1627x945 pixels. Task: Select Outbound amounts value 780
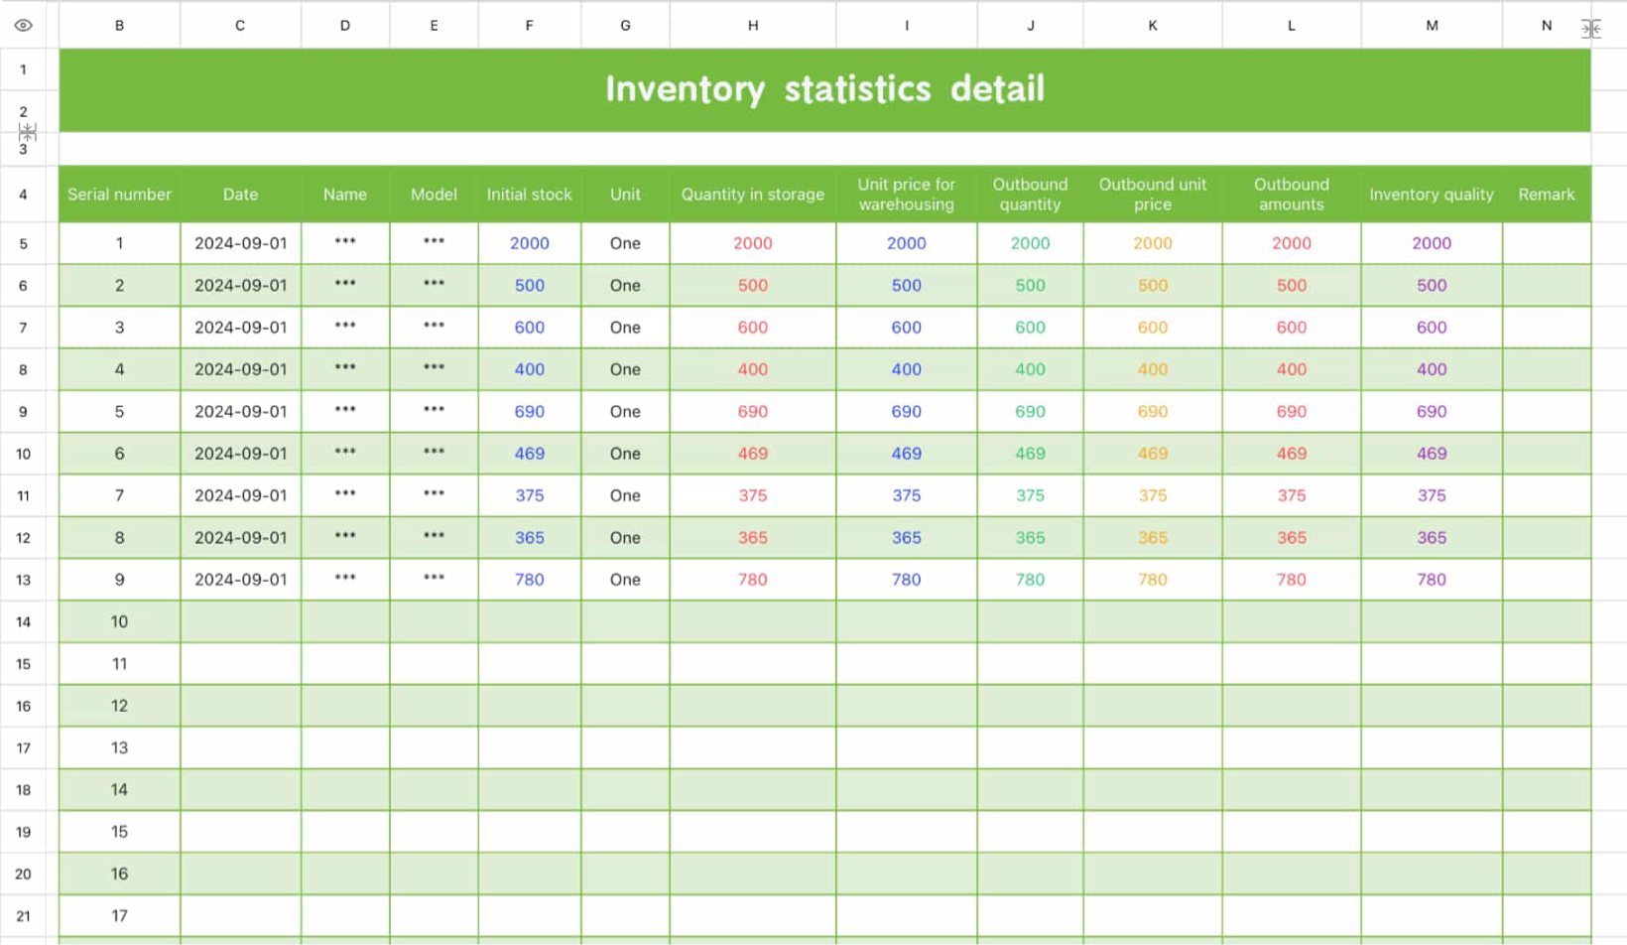[1291, 580]
